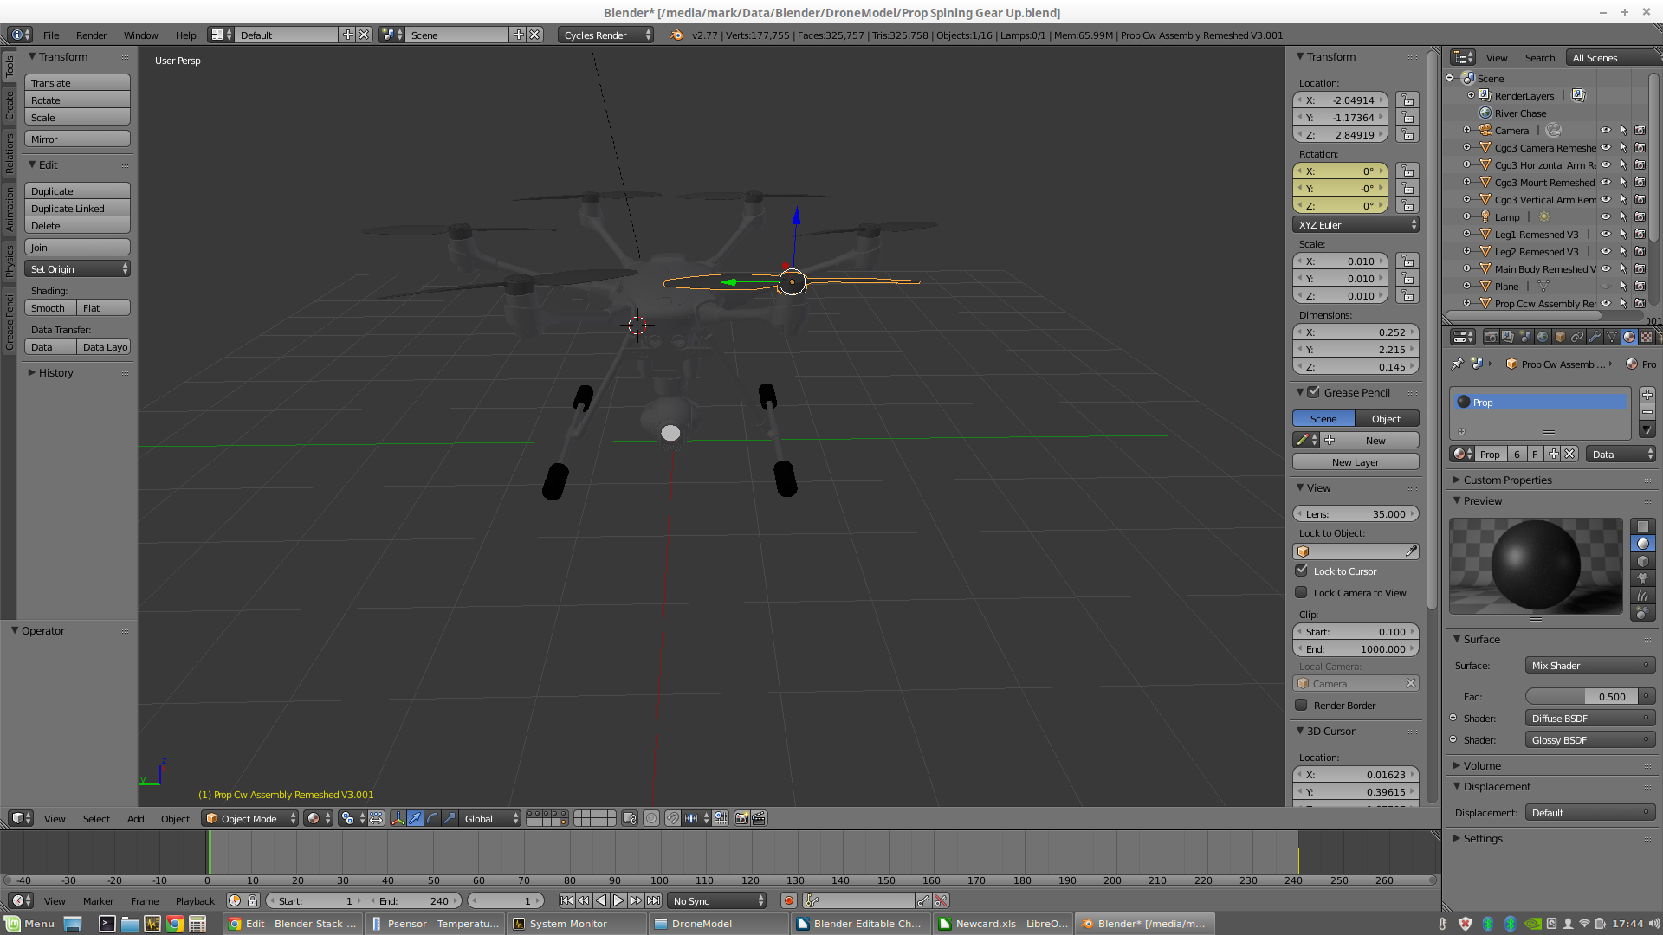Open the Modifiers tab (wrench icon)
Image resolution: width=1663 pixels, height=935 pixels.
pyautogui.click(x=1595, y=337)
